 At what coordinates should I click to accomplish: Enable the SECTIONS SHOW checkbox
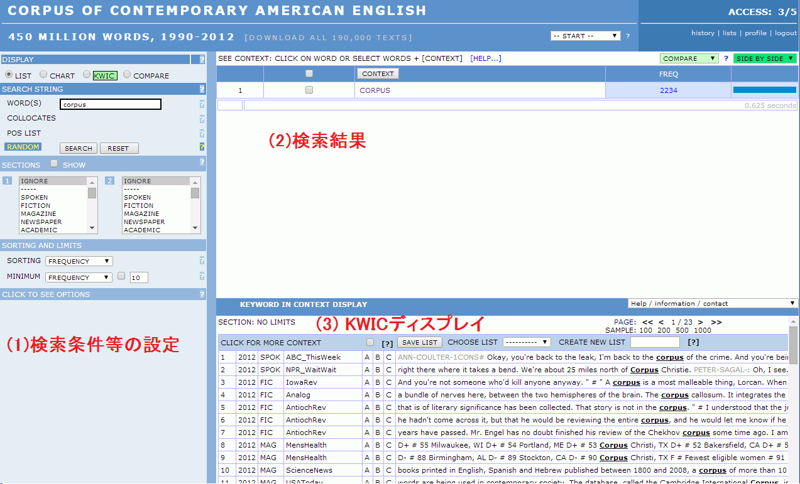click(54, 164)
